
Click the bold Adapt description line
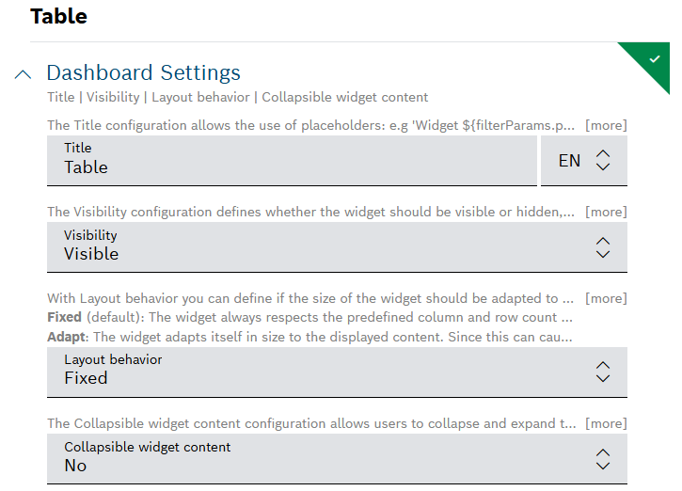310,336
